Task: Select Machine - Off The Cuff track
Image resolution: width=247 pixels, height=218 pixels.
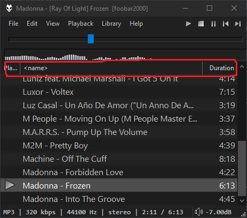Action: click(x=119, y=159)
